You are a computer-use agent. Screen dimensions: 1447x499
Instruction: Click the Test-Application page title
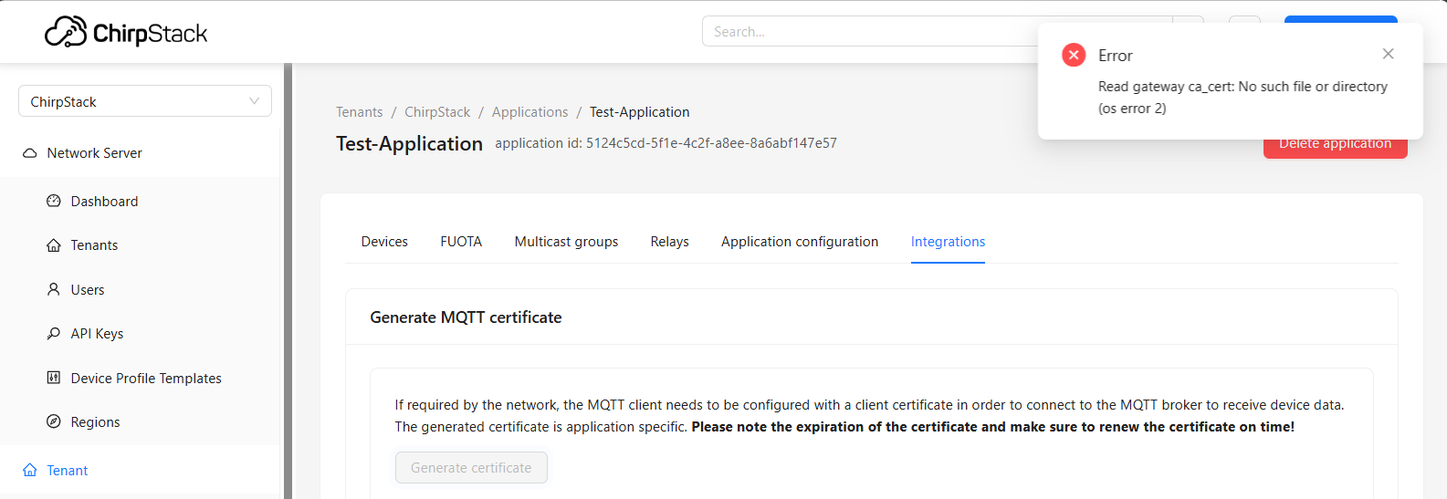point(409,143)
